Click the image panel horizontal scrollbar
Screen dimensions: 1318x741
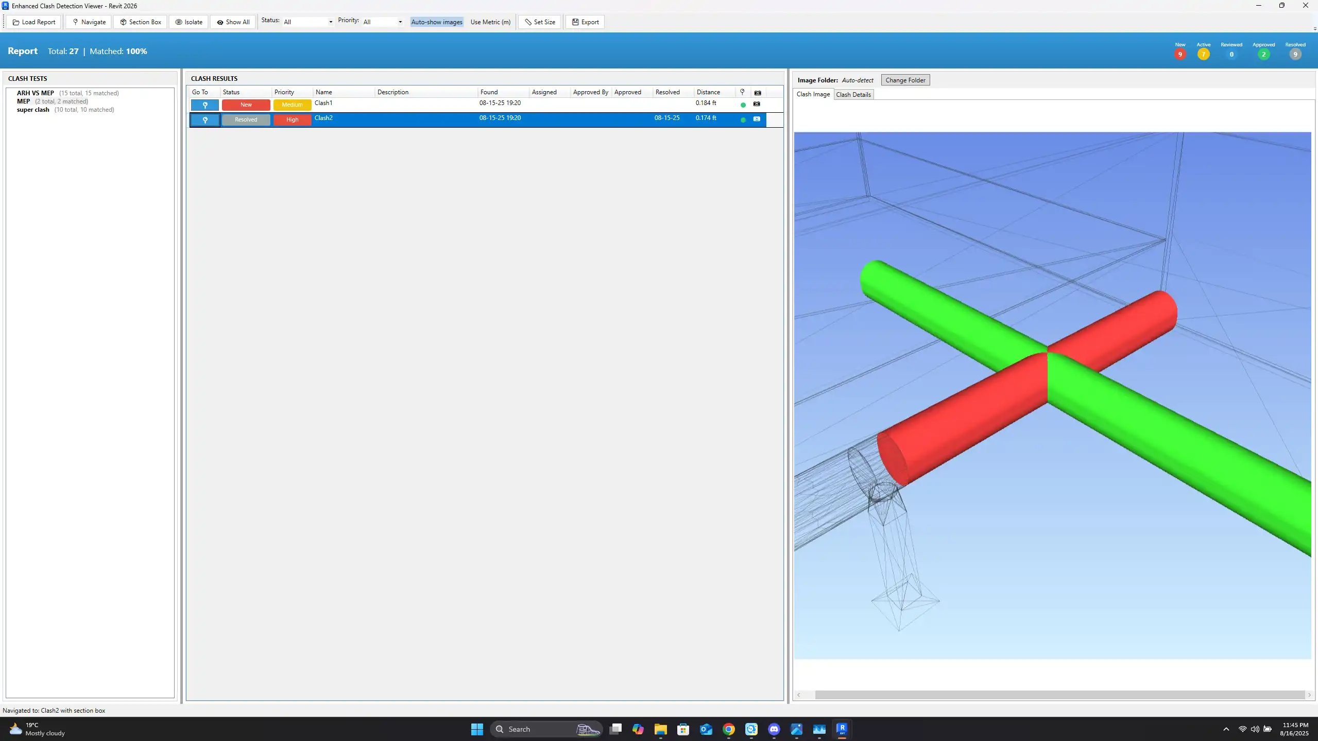1059,695
